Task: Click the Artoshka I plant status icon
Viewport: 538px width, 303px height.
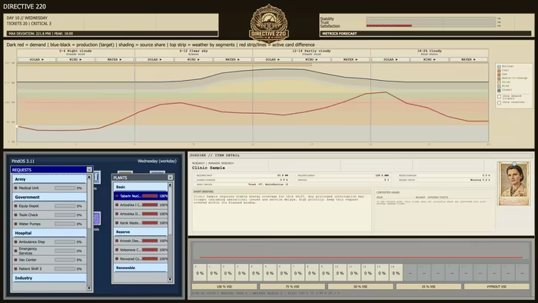Action: pos(117,205)
